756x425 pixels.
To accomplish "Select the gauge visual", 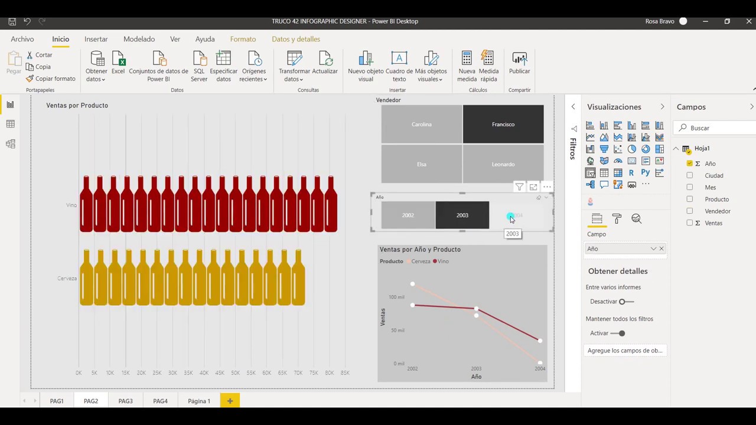I will tap(618, 161).
